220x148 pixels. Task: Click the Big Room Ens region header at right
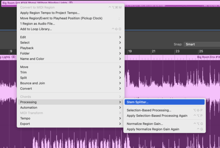point(208,57)
